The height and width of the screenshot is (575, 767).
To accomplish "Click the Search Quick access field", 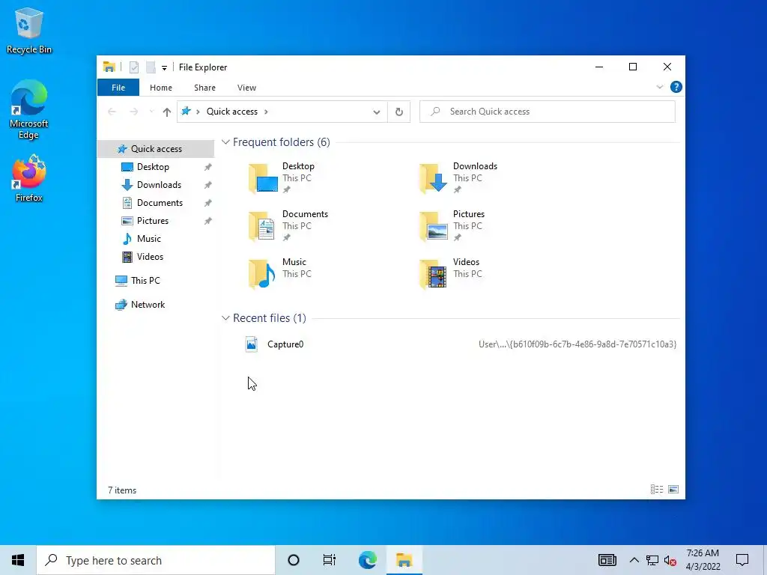I will tap(548, 112).
